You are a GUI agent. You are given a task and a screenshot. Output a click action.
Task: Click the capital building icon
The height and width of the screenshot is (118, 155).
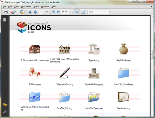click(x=94, y=73)
